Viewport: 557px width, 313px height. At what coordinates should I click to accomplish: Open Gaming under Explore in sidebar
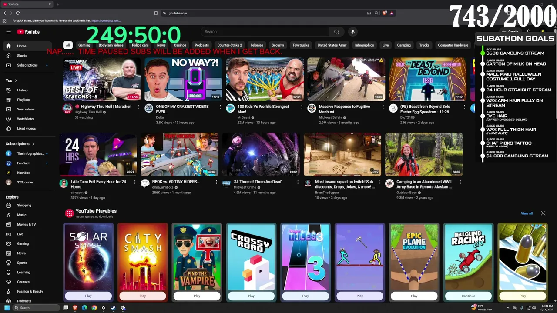tap(27, 243)
